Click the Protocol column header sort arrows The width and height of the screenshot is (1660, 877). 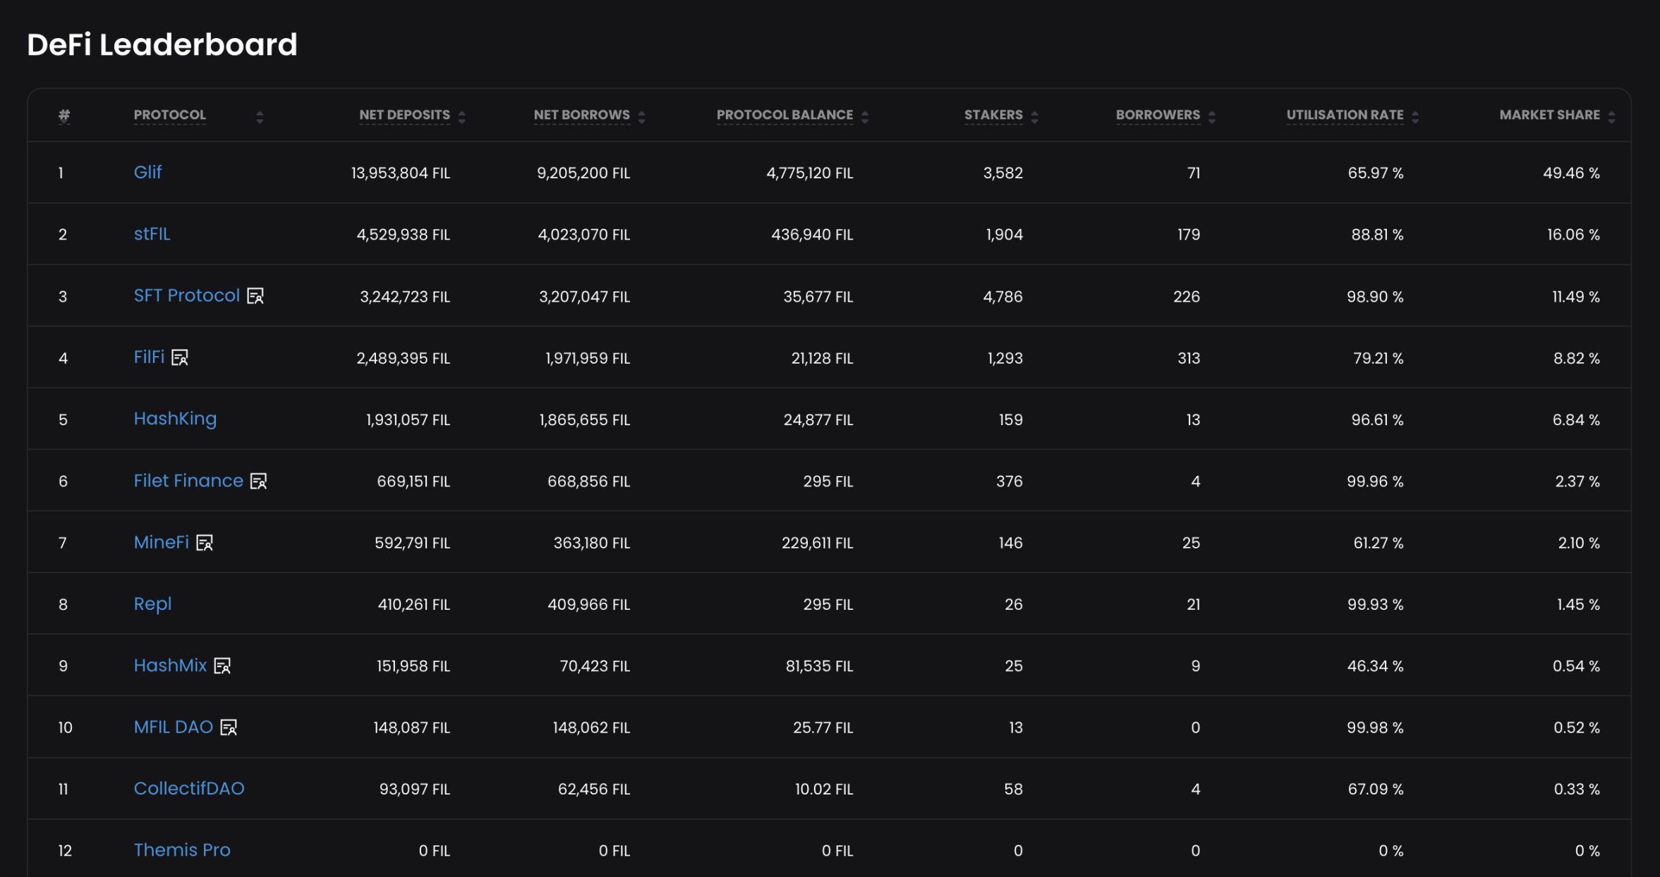[260, 117]
